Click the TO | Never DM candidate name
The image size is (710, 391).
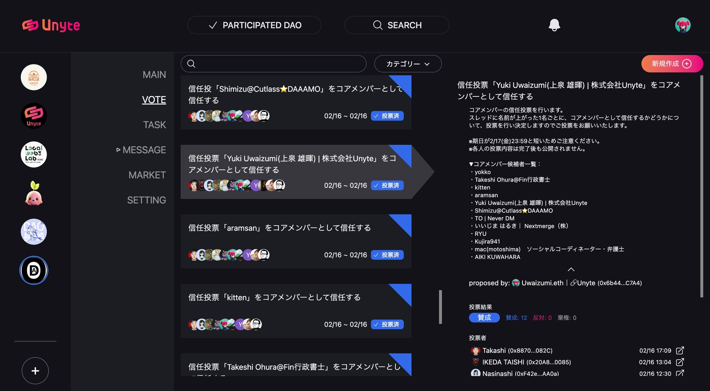click(494, 218)
